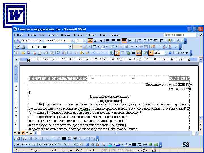Expand the borders dropdown arrow
Image resolution: width=204 pixels, height=153 pixels.
point(166,41)
